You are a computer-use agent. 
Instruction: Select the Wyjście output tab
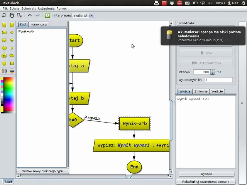[185, 91]
